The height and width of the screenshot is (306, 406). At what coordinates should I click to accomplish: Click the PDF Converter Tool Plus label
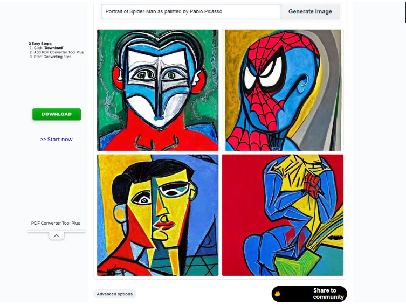[56, 223]
